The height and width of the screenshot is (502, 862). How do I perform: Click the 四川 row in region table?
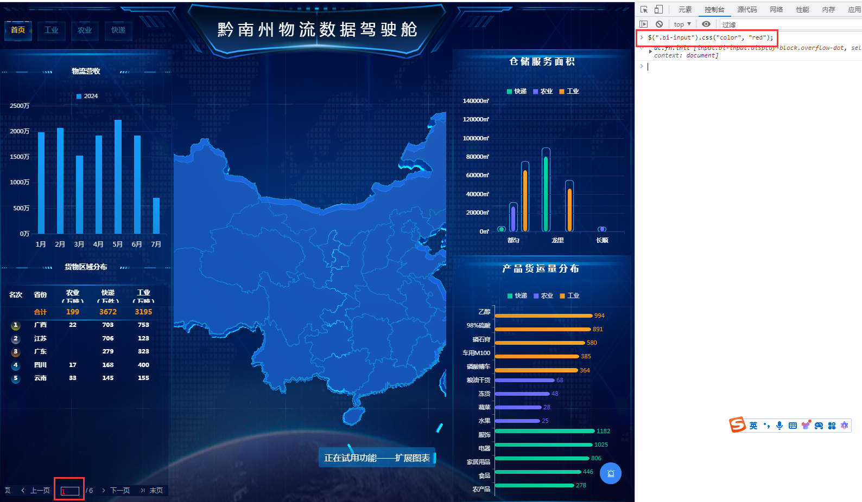click(x=85, y=365)
